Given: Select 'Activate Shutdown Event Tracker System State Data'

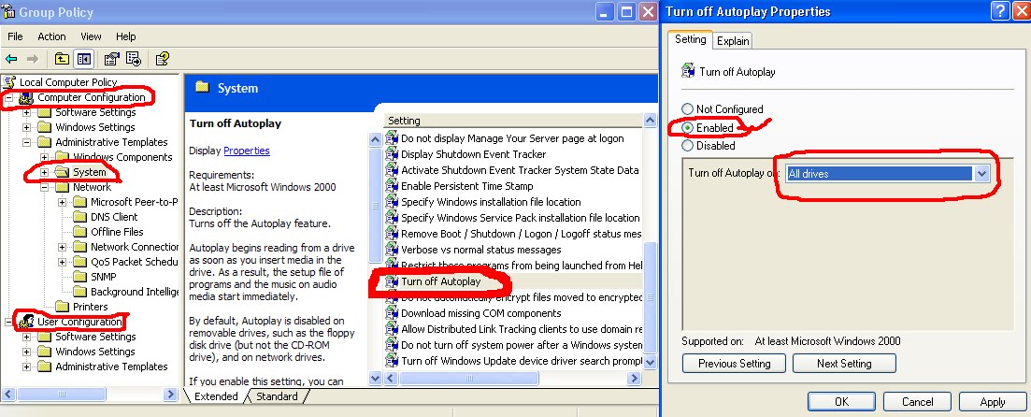Looking at the screenshot, I should pos(520,169).
